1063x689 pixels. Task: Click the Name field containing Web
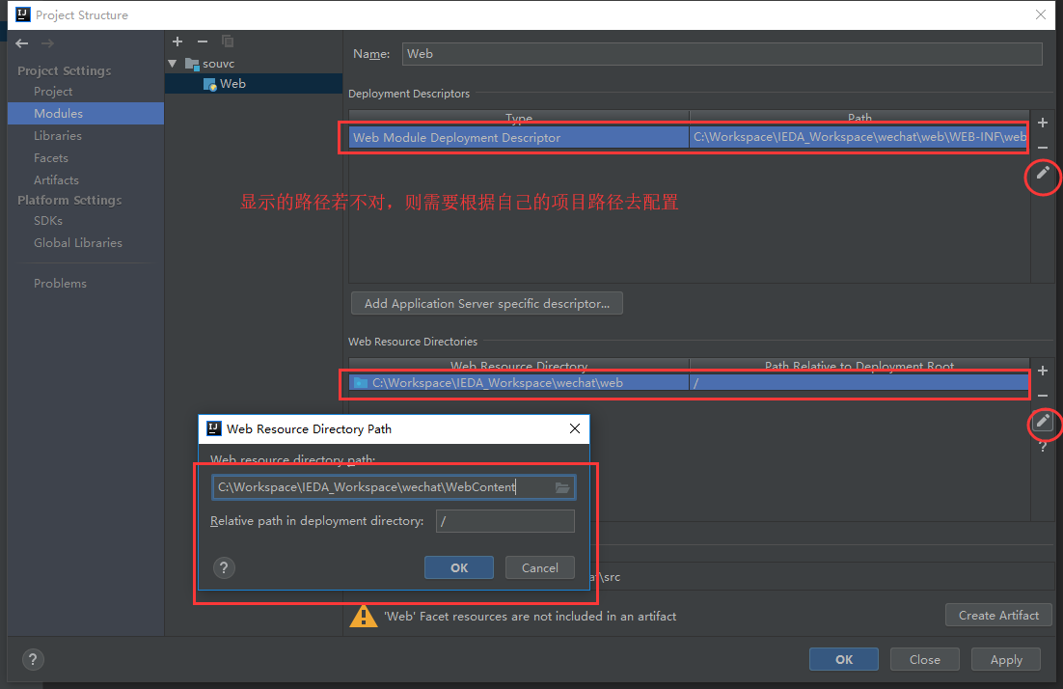[x=722, y=54]
